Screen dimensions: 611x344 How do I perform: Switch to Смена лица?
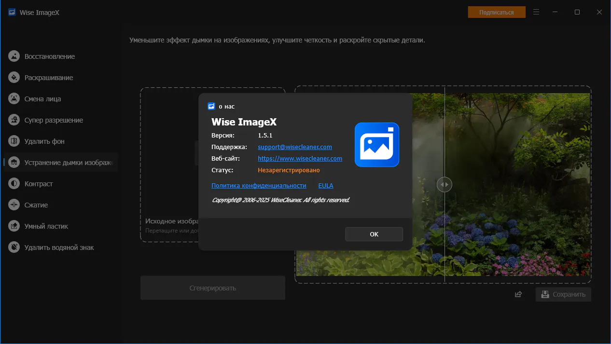43,99
